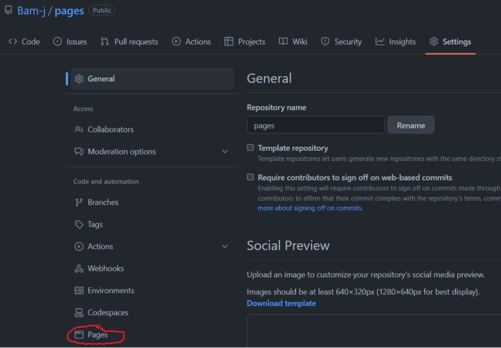Screen dimensions: 501x348
Task: Click the Settings gear icon in top nav
Action: point(434,41)
